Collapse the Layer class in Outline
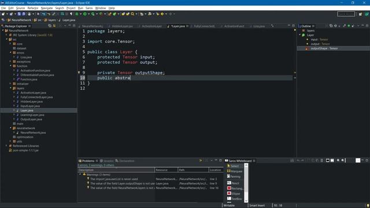 [x=300, y=35]
